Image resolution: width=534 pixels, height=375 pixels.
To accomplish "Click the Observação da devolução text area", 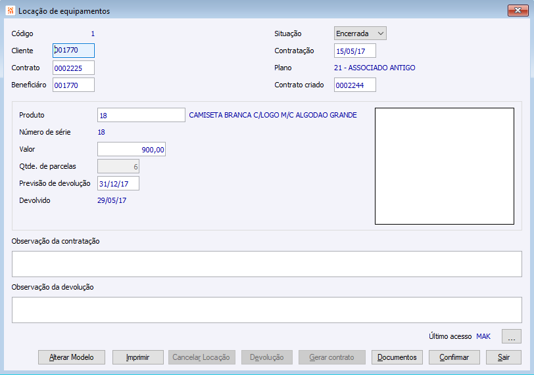I will [x=266, y=310].
